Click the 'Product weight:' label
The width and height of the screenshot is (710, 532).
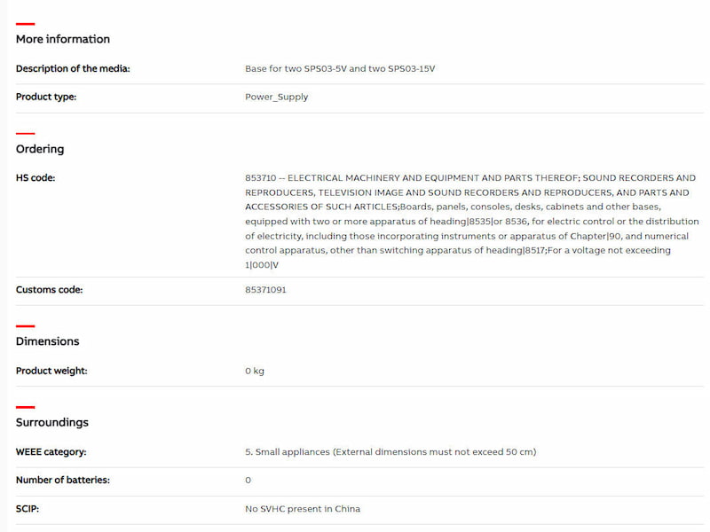pyautogui.click(x=51, y=371)
